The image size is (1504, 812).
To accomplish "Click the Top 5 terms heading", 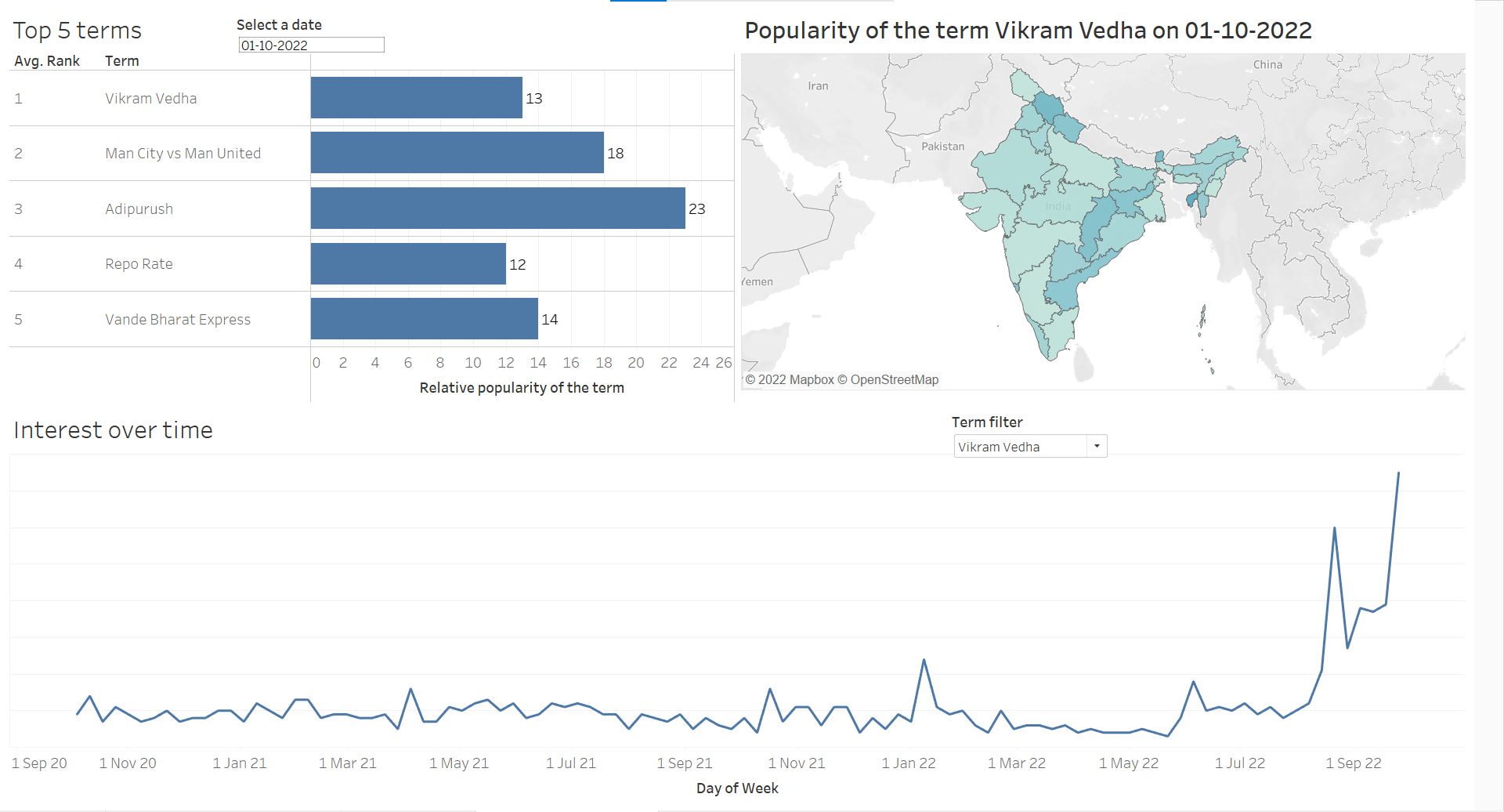I will click(x=77, y=31).
